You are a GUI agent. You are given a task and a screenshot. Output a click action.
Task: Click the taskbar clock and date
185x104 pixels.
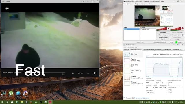181,102
